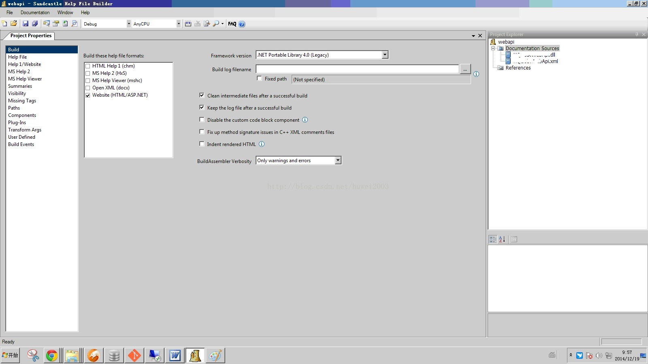Viewport: 648px width, 364px height.
Task: Click the Build log filename text field
Action: pos(358,69)
